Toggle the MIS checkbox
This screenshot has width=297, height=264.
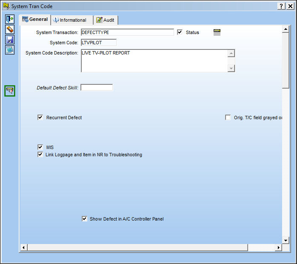coord(40,147)
